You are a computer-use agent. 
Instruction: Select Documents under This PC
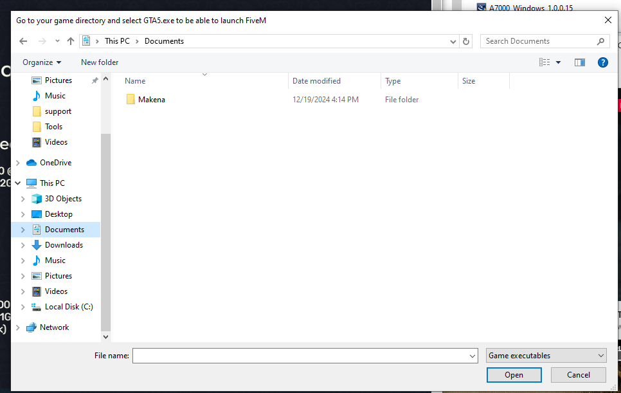tap(64, 230)
